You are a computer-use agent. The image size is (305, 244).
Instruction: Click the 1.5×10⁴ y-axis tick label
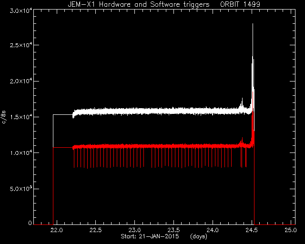point(21,117)
